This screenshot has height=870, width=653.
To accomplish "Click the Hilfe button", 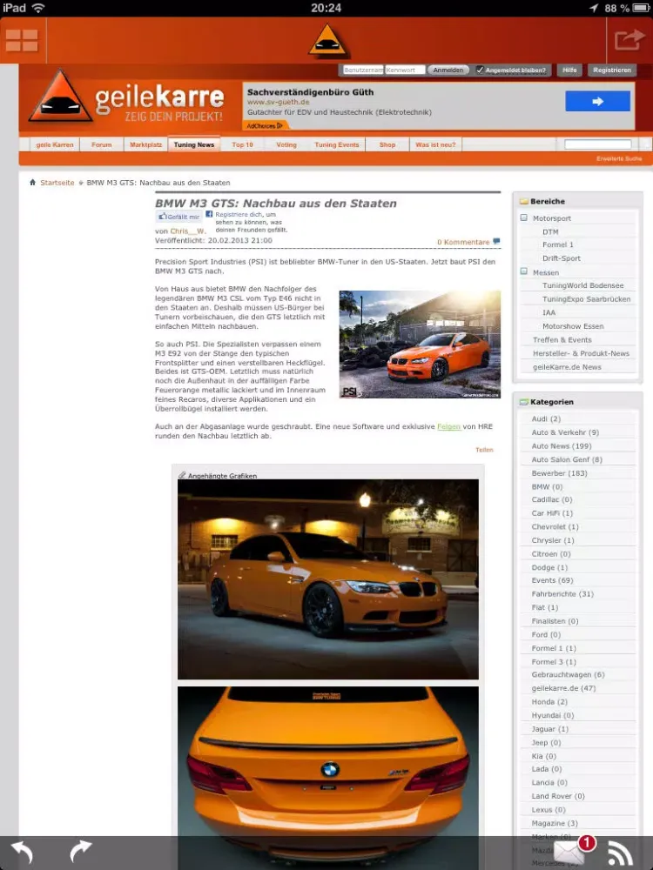I will tap(569, 70).
